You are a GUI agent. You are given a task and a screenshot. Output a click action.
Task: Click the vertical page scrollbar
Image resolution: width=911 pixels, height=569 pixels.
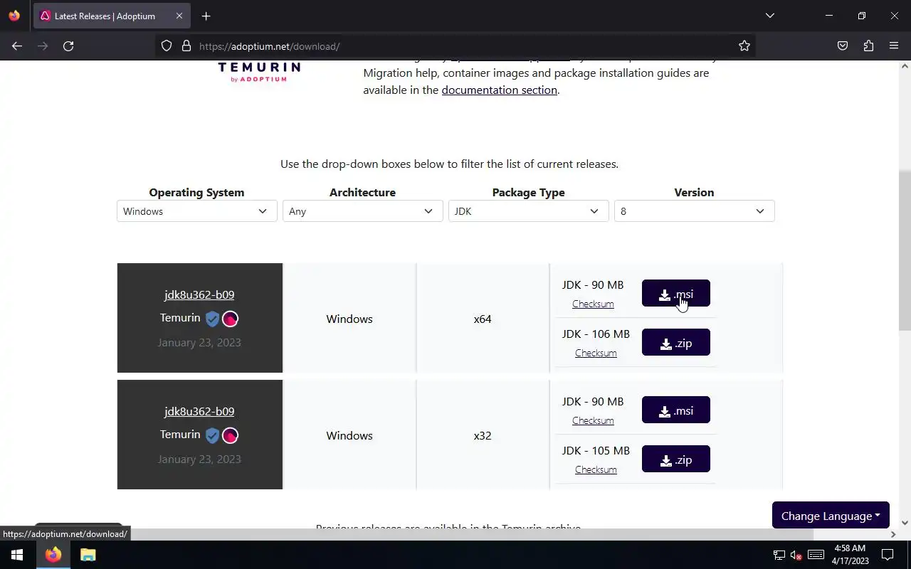(905, 250)
